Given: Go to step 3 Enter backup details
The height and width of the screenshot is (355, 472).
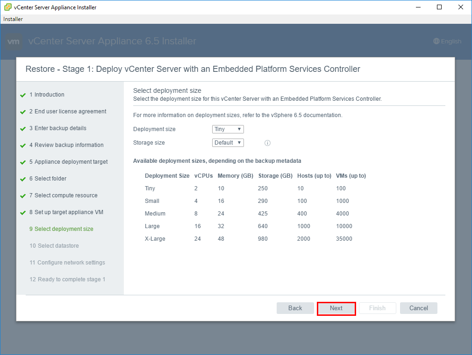Looking at the screenshot, I should coord(58,128).
